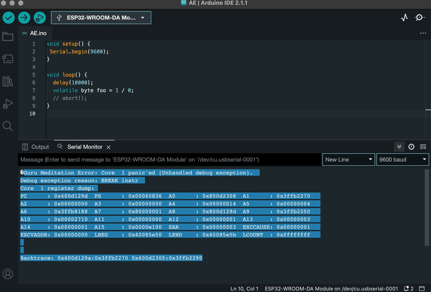This screenshot has width=431, height=292.
Task: Click board port info in status bar
Action: click(x=331, y=289)
